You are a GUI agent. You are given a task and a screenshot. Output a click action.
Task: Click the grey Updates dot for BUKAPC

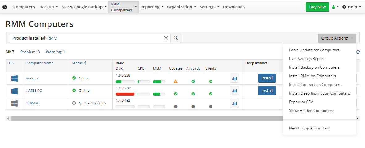coord(176,107)
